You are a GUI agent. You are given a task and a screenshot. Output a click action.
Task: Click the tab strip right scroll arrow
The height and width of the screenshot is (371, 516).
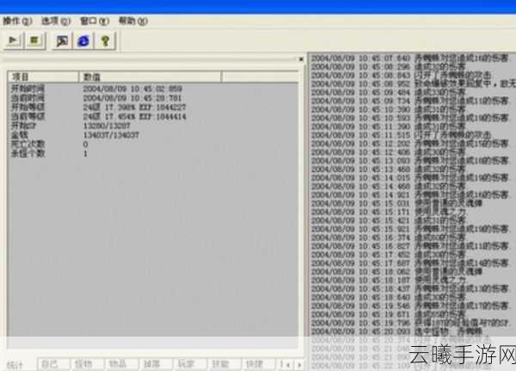coord(299,365)
